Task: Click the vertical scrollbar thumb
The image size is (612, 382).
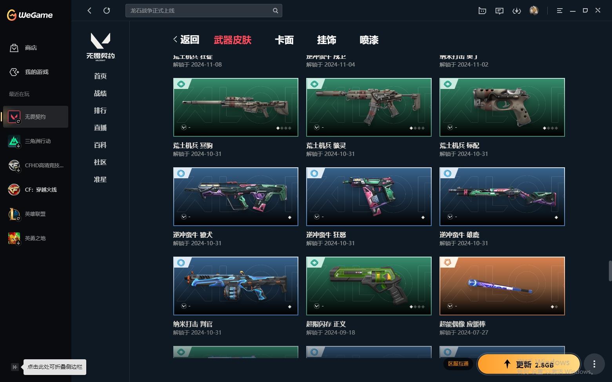Action: [x=610, y=271]
